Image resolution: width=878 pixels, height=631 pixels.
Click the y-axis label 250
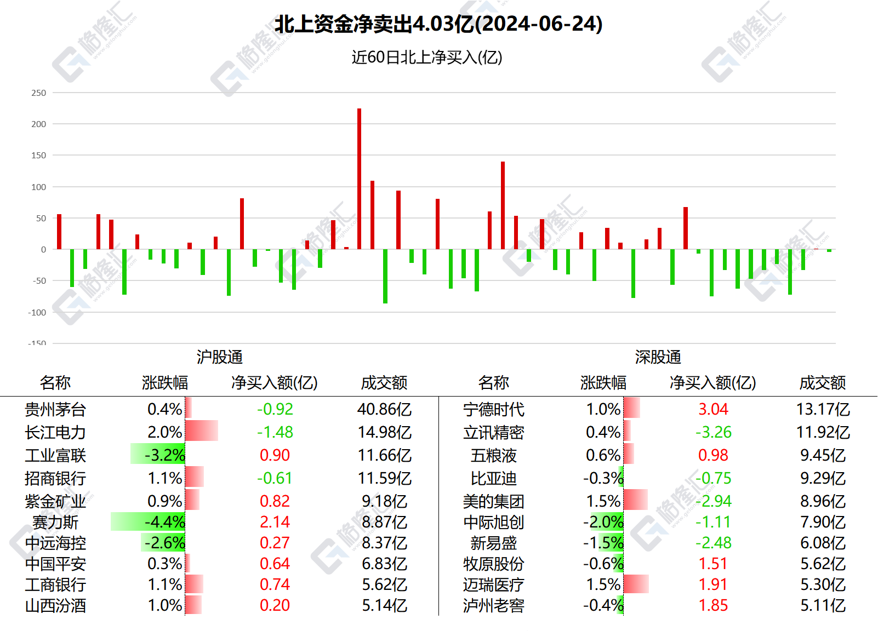(x=39, y=93)
